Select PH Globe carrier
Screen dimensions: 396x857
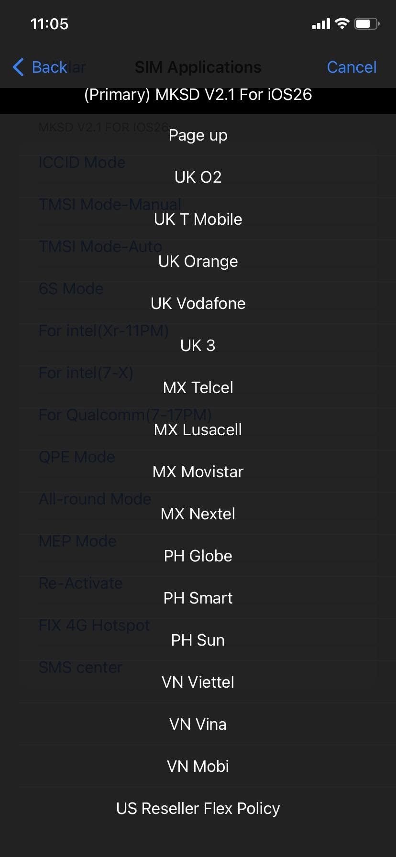point(198,556)
